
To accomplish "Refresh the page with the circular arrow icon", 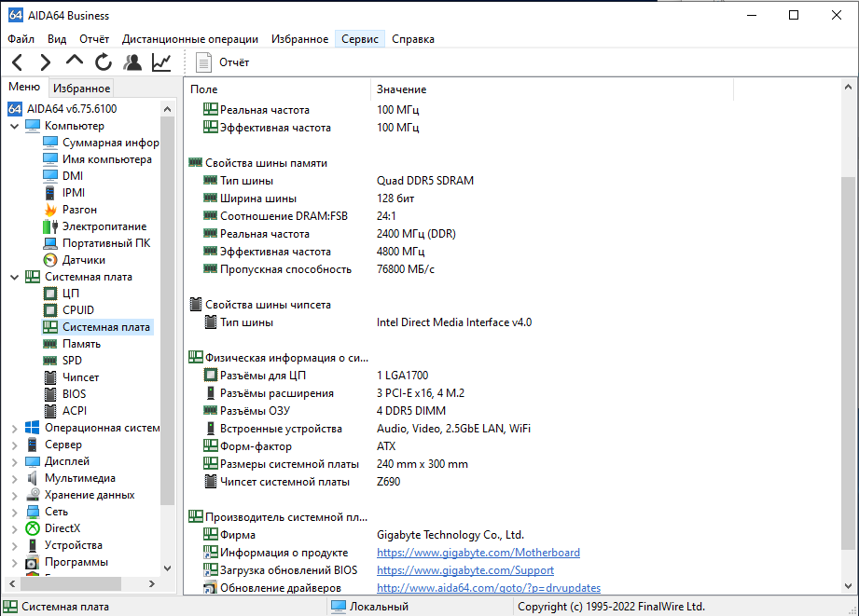I will click(x=104, y=62).
